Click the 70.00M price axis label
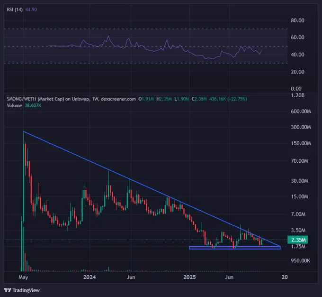Image resolution: width=322 pixels, height=297 pixels. [299, 161]
